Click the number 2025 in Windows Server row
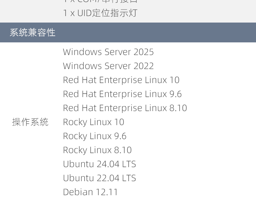Screen dimensions: 256x202 [x=144, y=52]
